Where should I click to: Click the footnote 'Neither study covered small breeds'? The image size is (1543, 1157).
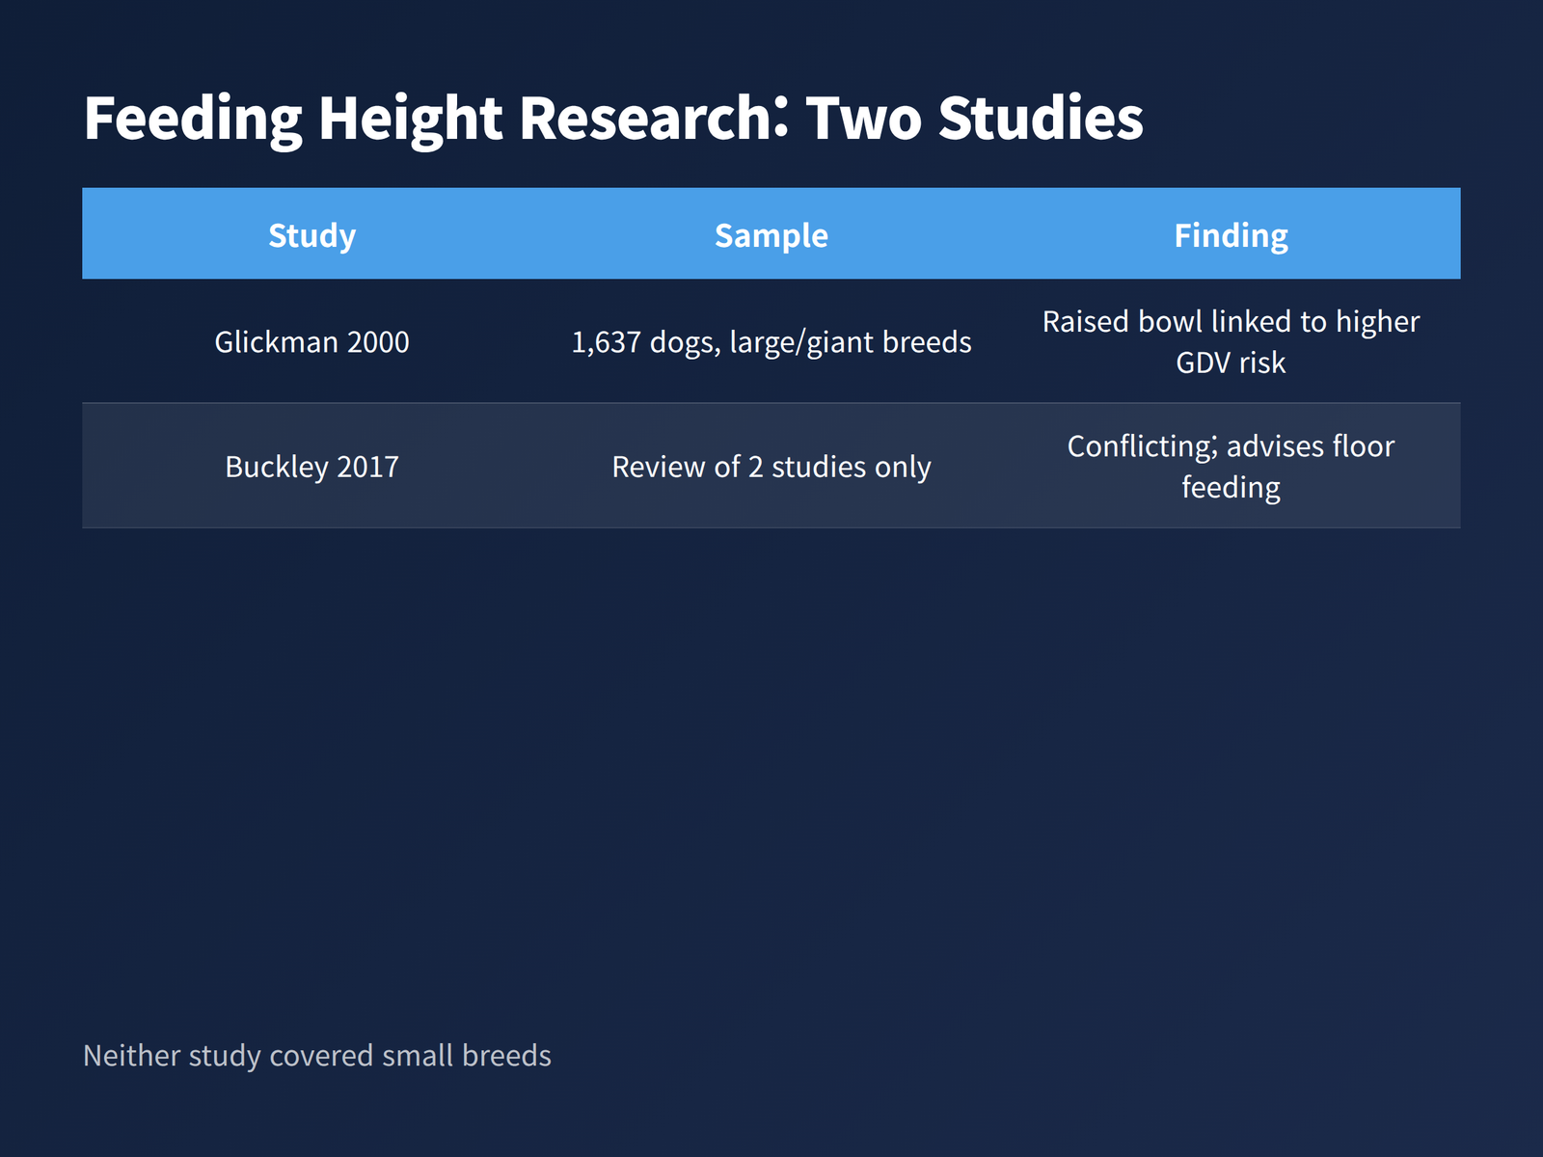coord(317,1055)
